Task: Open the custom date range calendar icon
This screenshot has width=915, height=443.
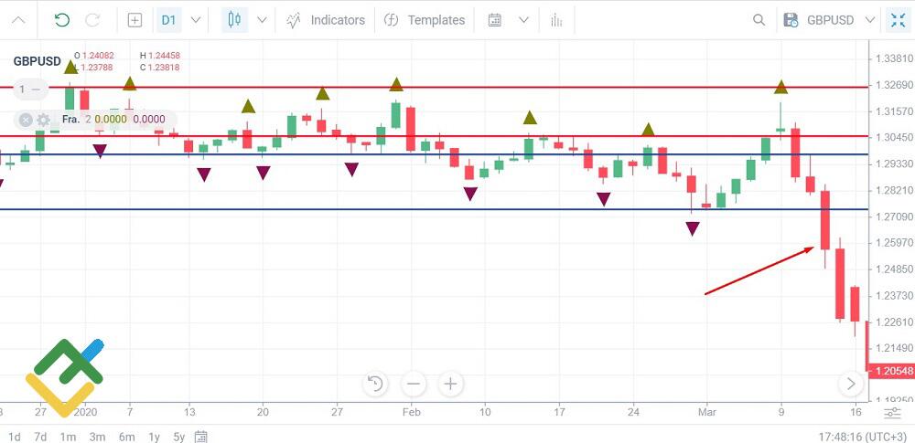Action: (x=200, y=436)
